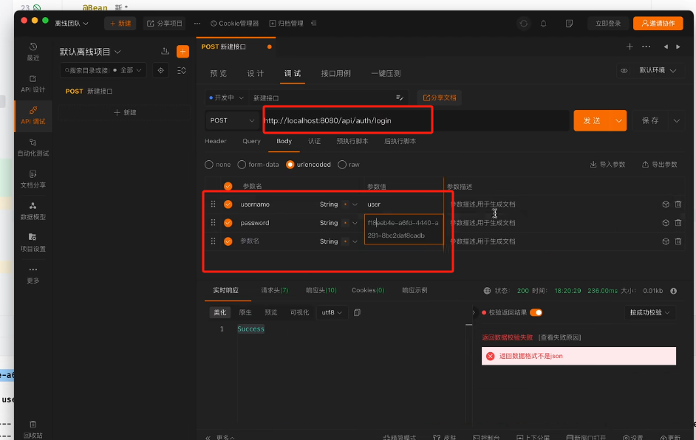696x440 pixels.
Task: Delete the username parameter row
Action: [678, 204]
